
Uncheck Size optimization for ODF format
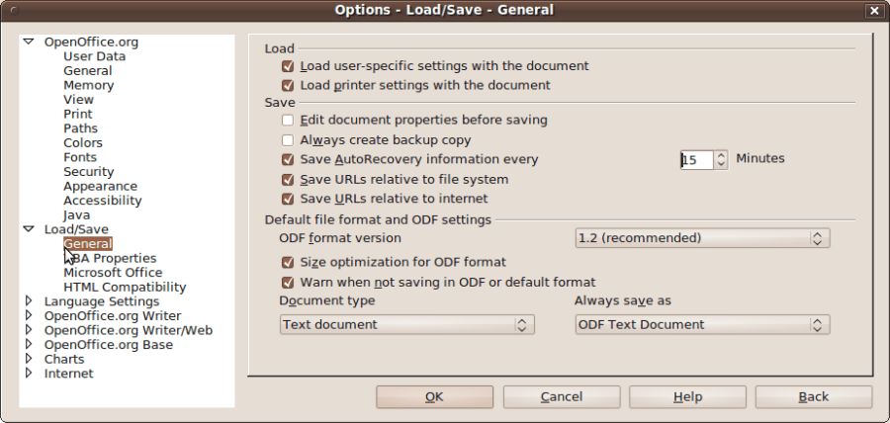click(288, 263)
